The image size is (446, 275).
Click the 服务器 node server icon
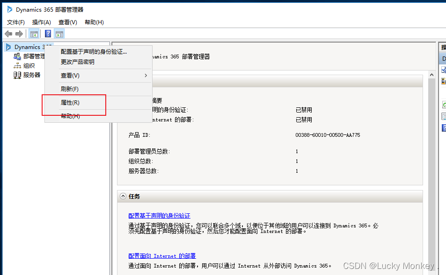(x=17, y=75)
